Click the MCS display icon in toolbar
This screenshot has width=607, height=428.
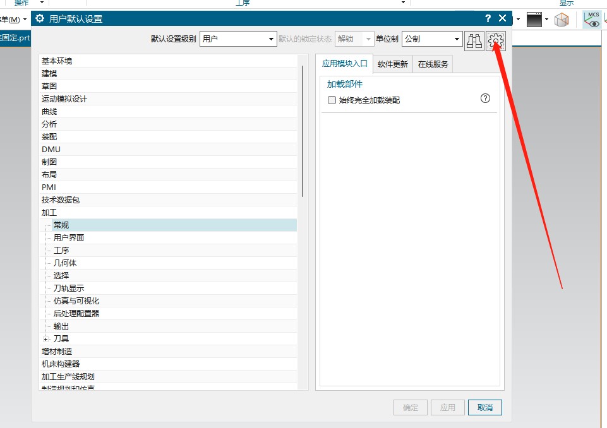[x=592, y=20]
